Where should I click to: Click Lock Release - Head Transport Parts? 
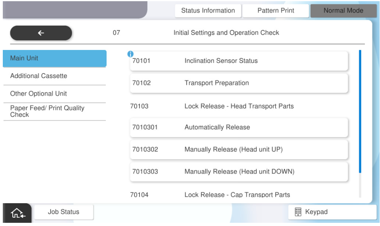click(x=239, y=106)
